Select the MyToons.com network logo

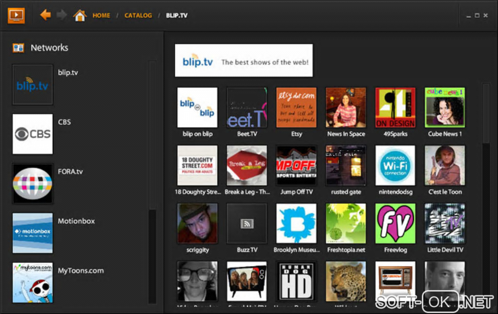point(32,283)
